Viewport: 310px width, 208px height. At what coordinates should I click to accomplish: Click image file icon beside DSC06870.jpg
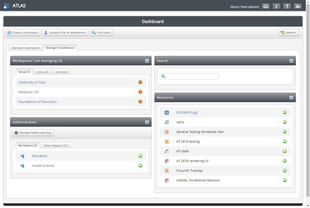point(167,113)
